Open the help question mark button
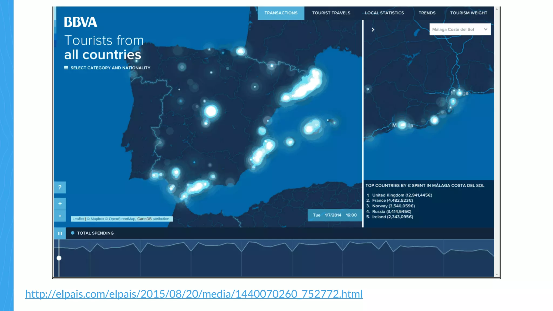 pos(60,187)
